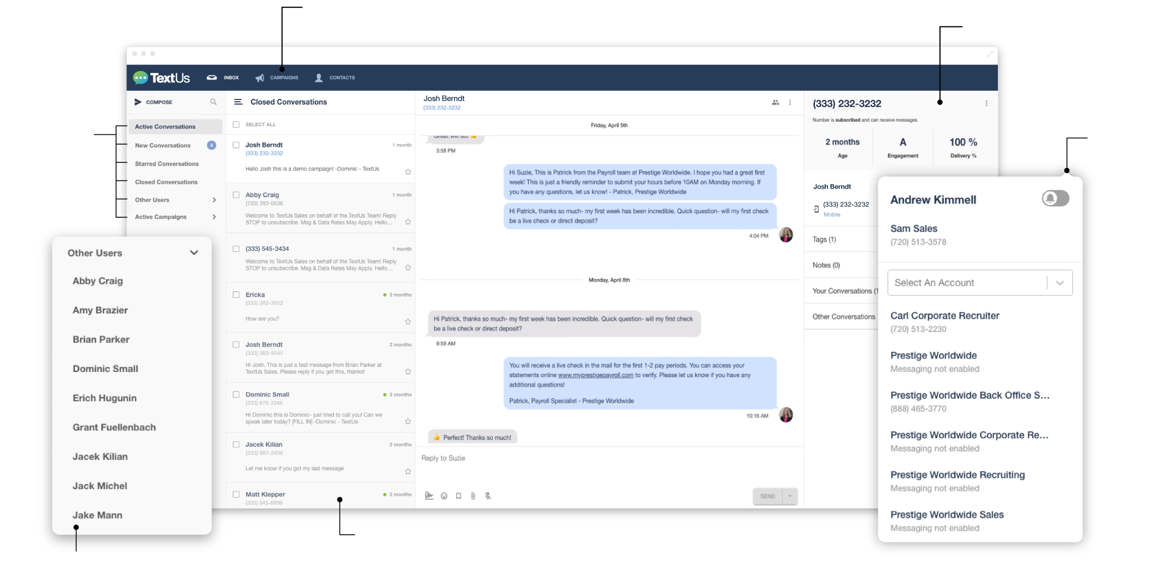Select Prestige Worldwide Recruiting account
The image size is (1174, 568).
click(958, 481)
